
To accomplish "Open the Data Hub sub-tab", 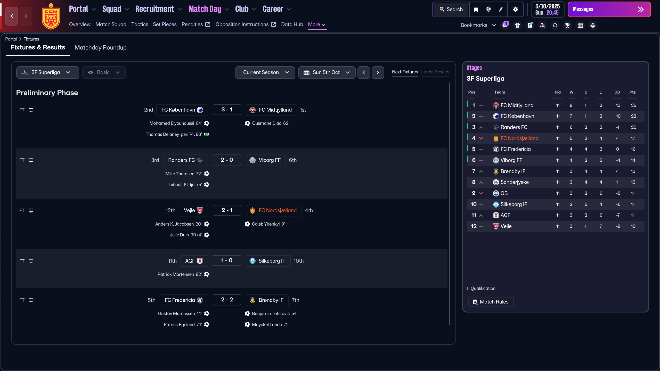I will [x=292, y=24].
